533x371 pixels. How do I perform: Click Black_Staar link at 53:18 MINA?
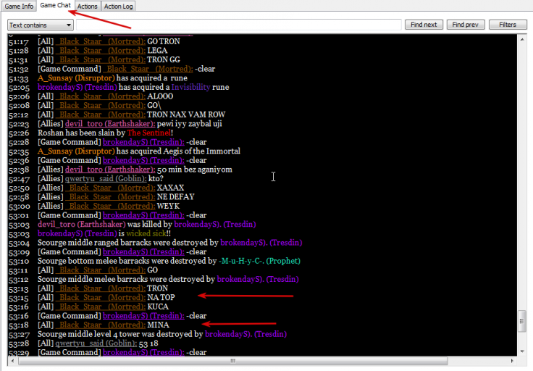point(100,325)
